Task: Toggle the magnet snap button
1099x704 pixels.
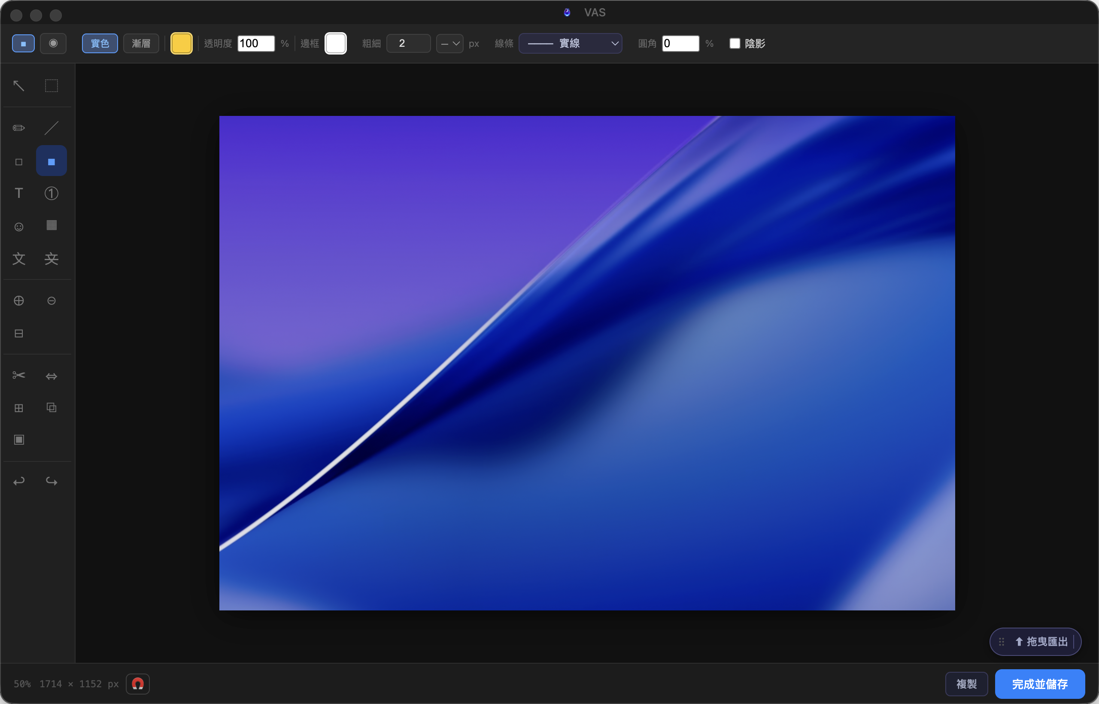Action: tap(138, 684)
